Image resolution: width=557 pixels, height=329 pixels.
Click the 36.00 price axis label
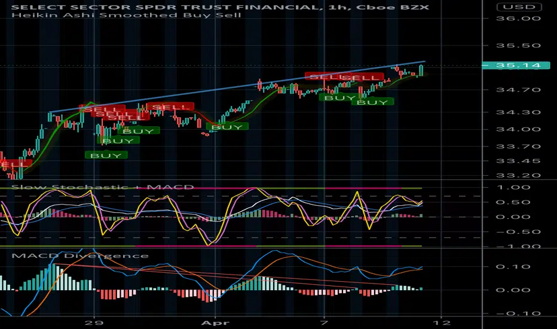[518, 19]
